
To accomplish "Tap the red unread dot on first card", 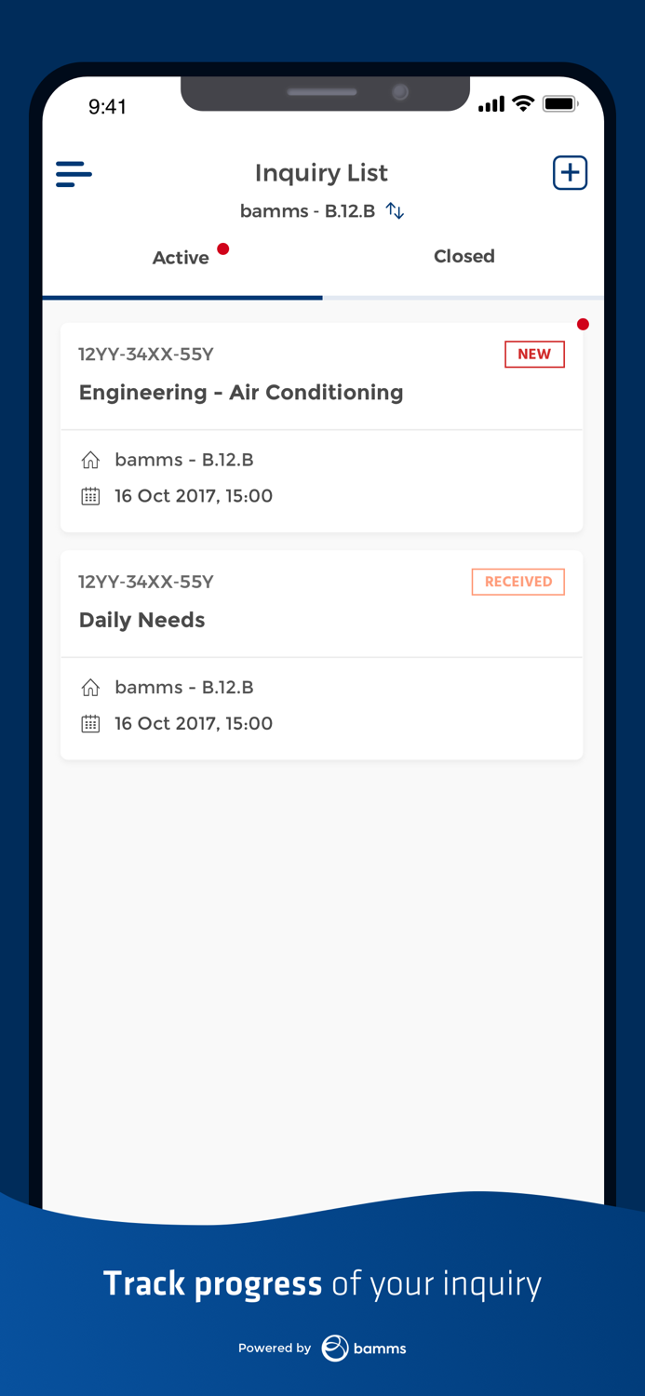I will [x=583, y=325].
